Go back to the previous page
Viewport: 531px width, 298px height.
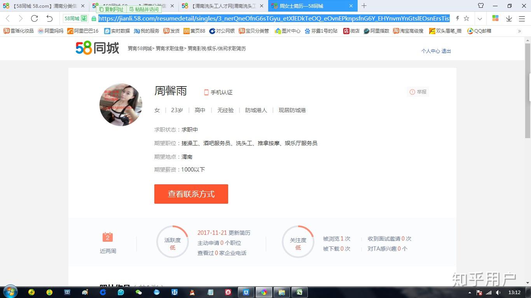[x=8, y=18]
